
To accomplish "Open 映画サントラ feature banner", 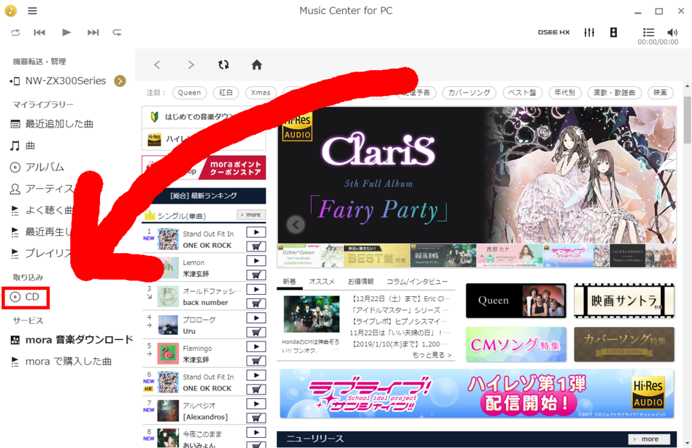I will click(x=624, y=300).
